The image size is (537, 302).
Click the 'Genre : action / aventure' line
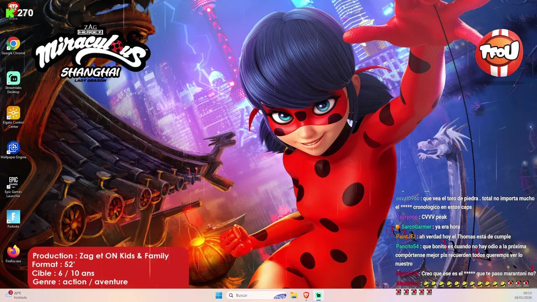tap(80, 282)
